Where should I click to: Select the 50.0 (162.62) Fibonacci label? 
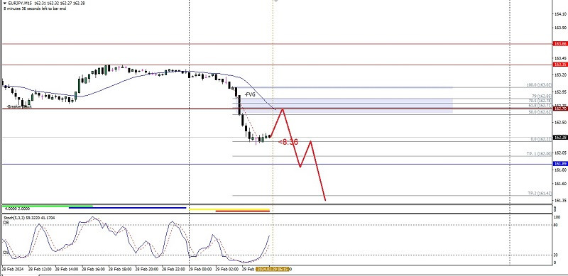(x=540, y=113)
